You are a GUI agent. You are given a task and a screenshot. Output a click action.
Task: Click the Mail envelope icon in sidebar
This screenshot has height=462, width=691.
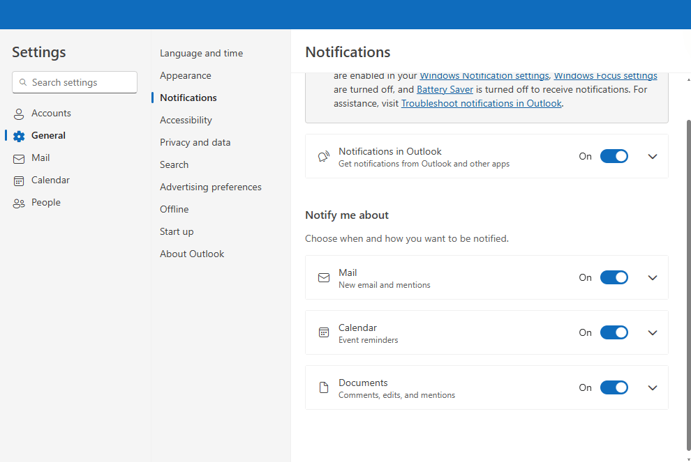(19, 157)
